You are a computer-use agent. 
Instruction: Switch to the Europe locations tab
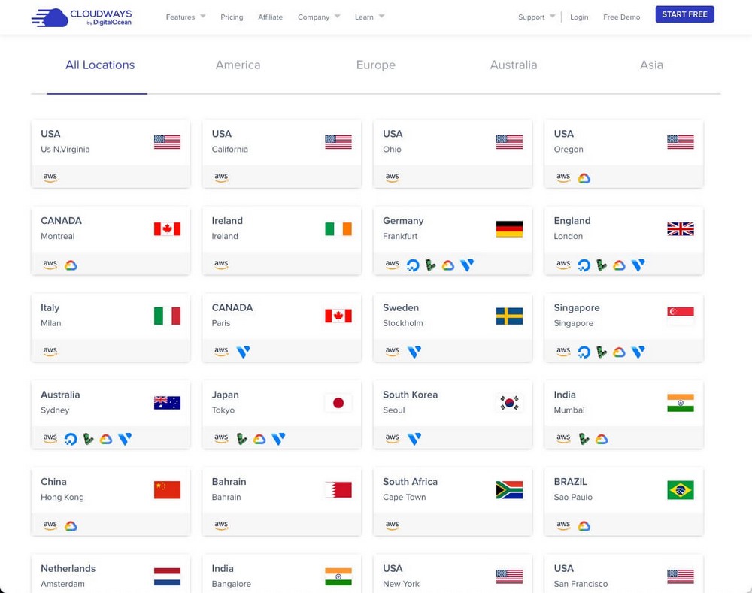coord(376,65)
